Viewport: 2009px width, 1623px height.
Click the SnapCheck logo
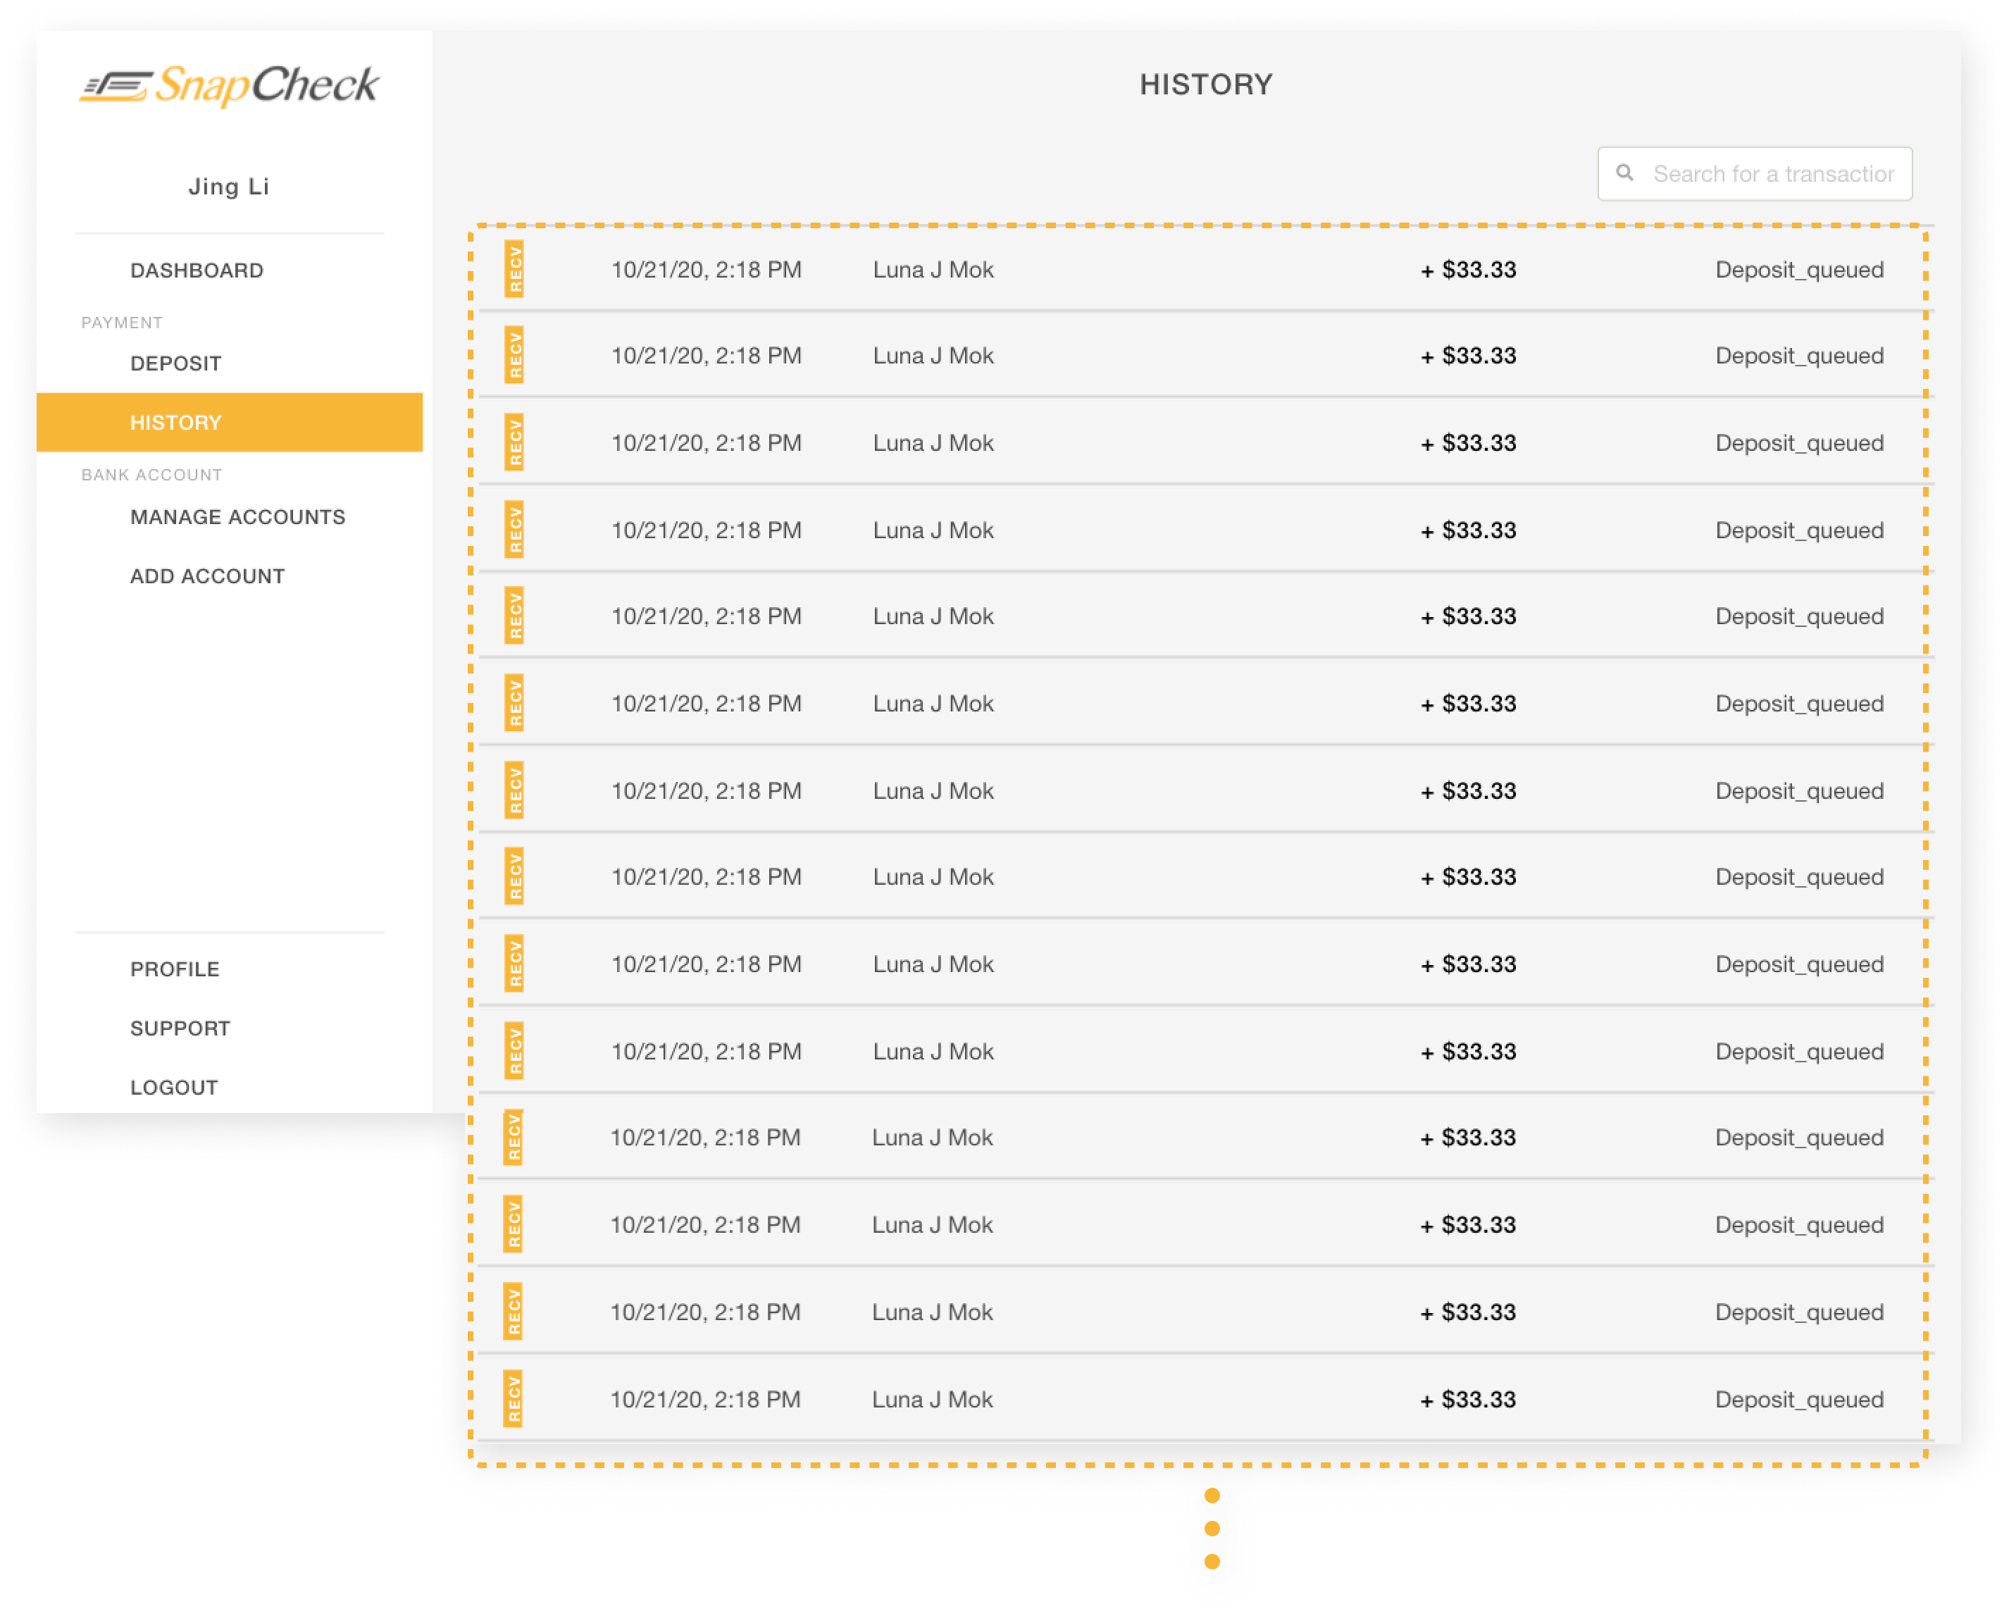click(x=229, y=86)
